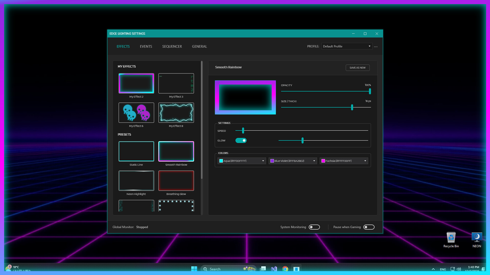Viewport: 490px width, 275px height.
Task: Choose the electric border My Effect 8
Action: [176, 113]
